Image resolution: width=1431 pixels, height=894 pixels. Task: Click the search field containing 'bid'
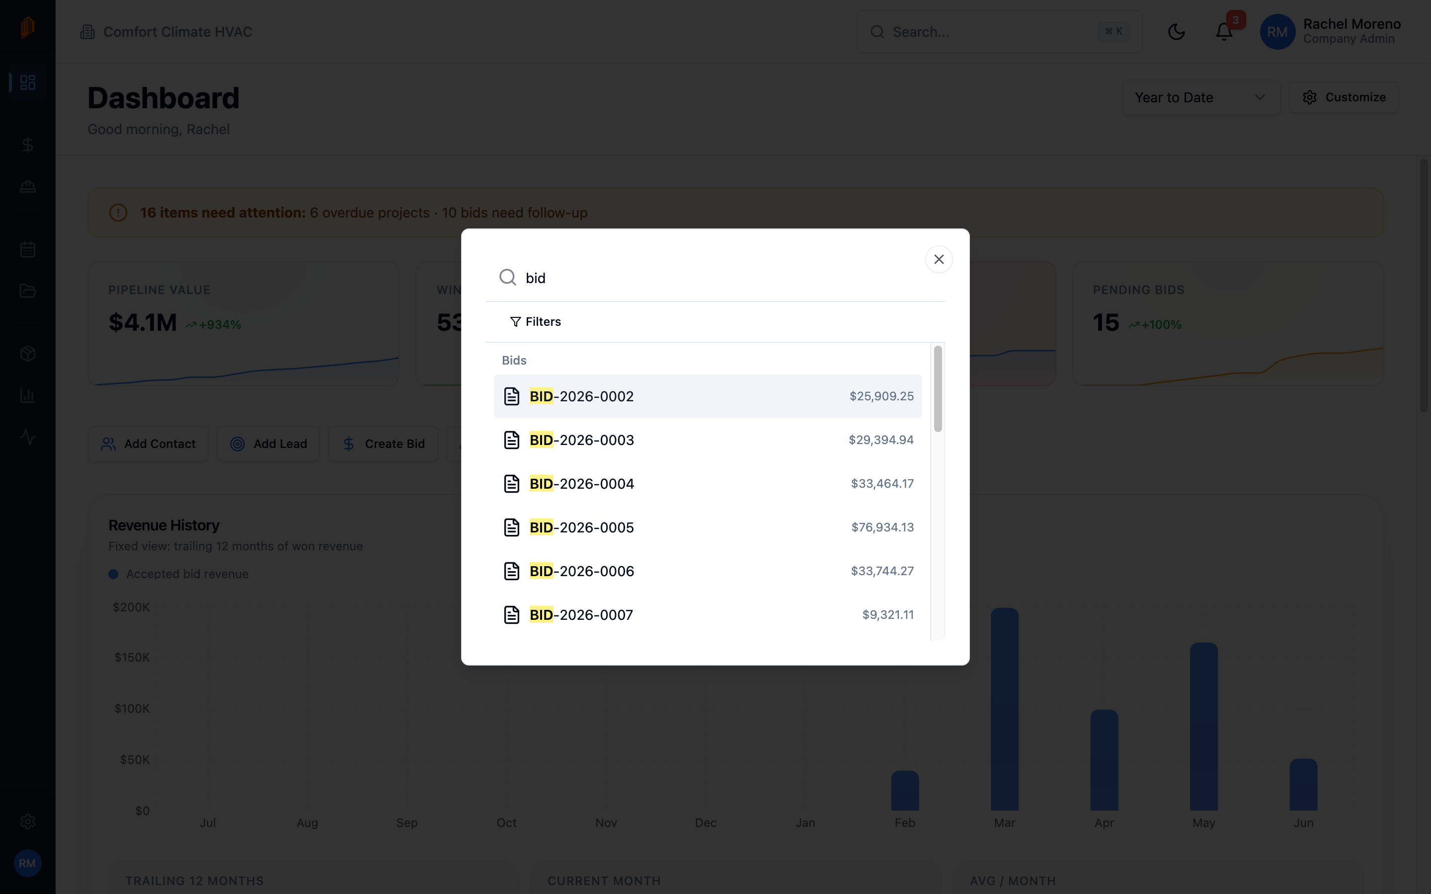[x=715, y=278]
